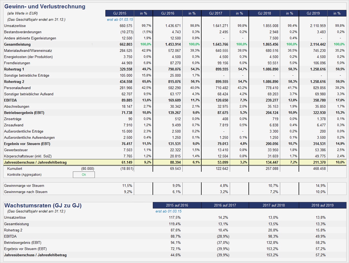The height and width of the screenshot is (263, 349).
Task: Select the Gesamtleistung row label
Action: (17, 44)
